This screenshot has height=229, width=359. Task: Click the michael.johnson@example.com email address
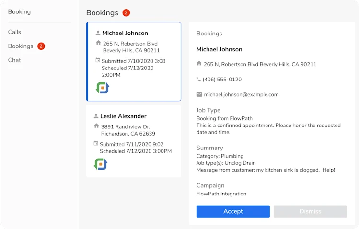coord(241,95)
